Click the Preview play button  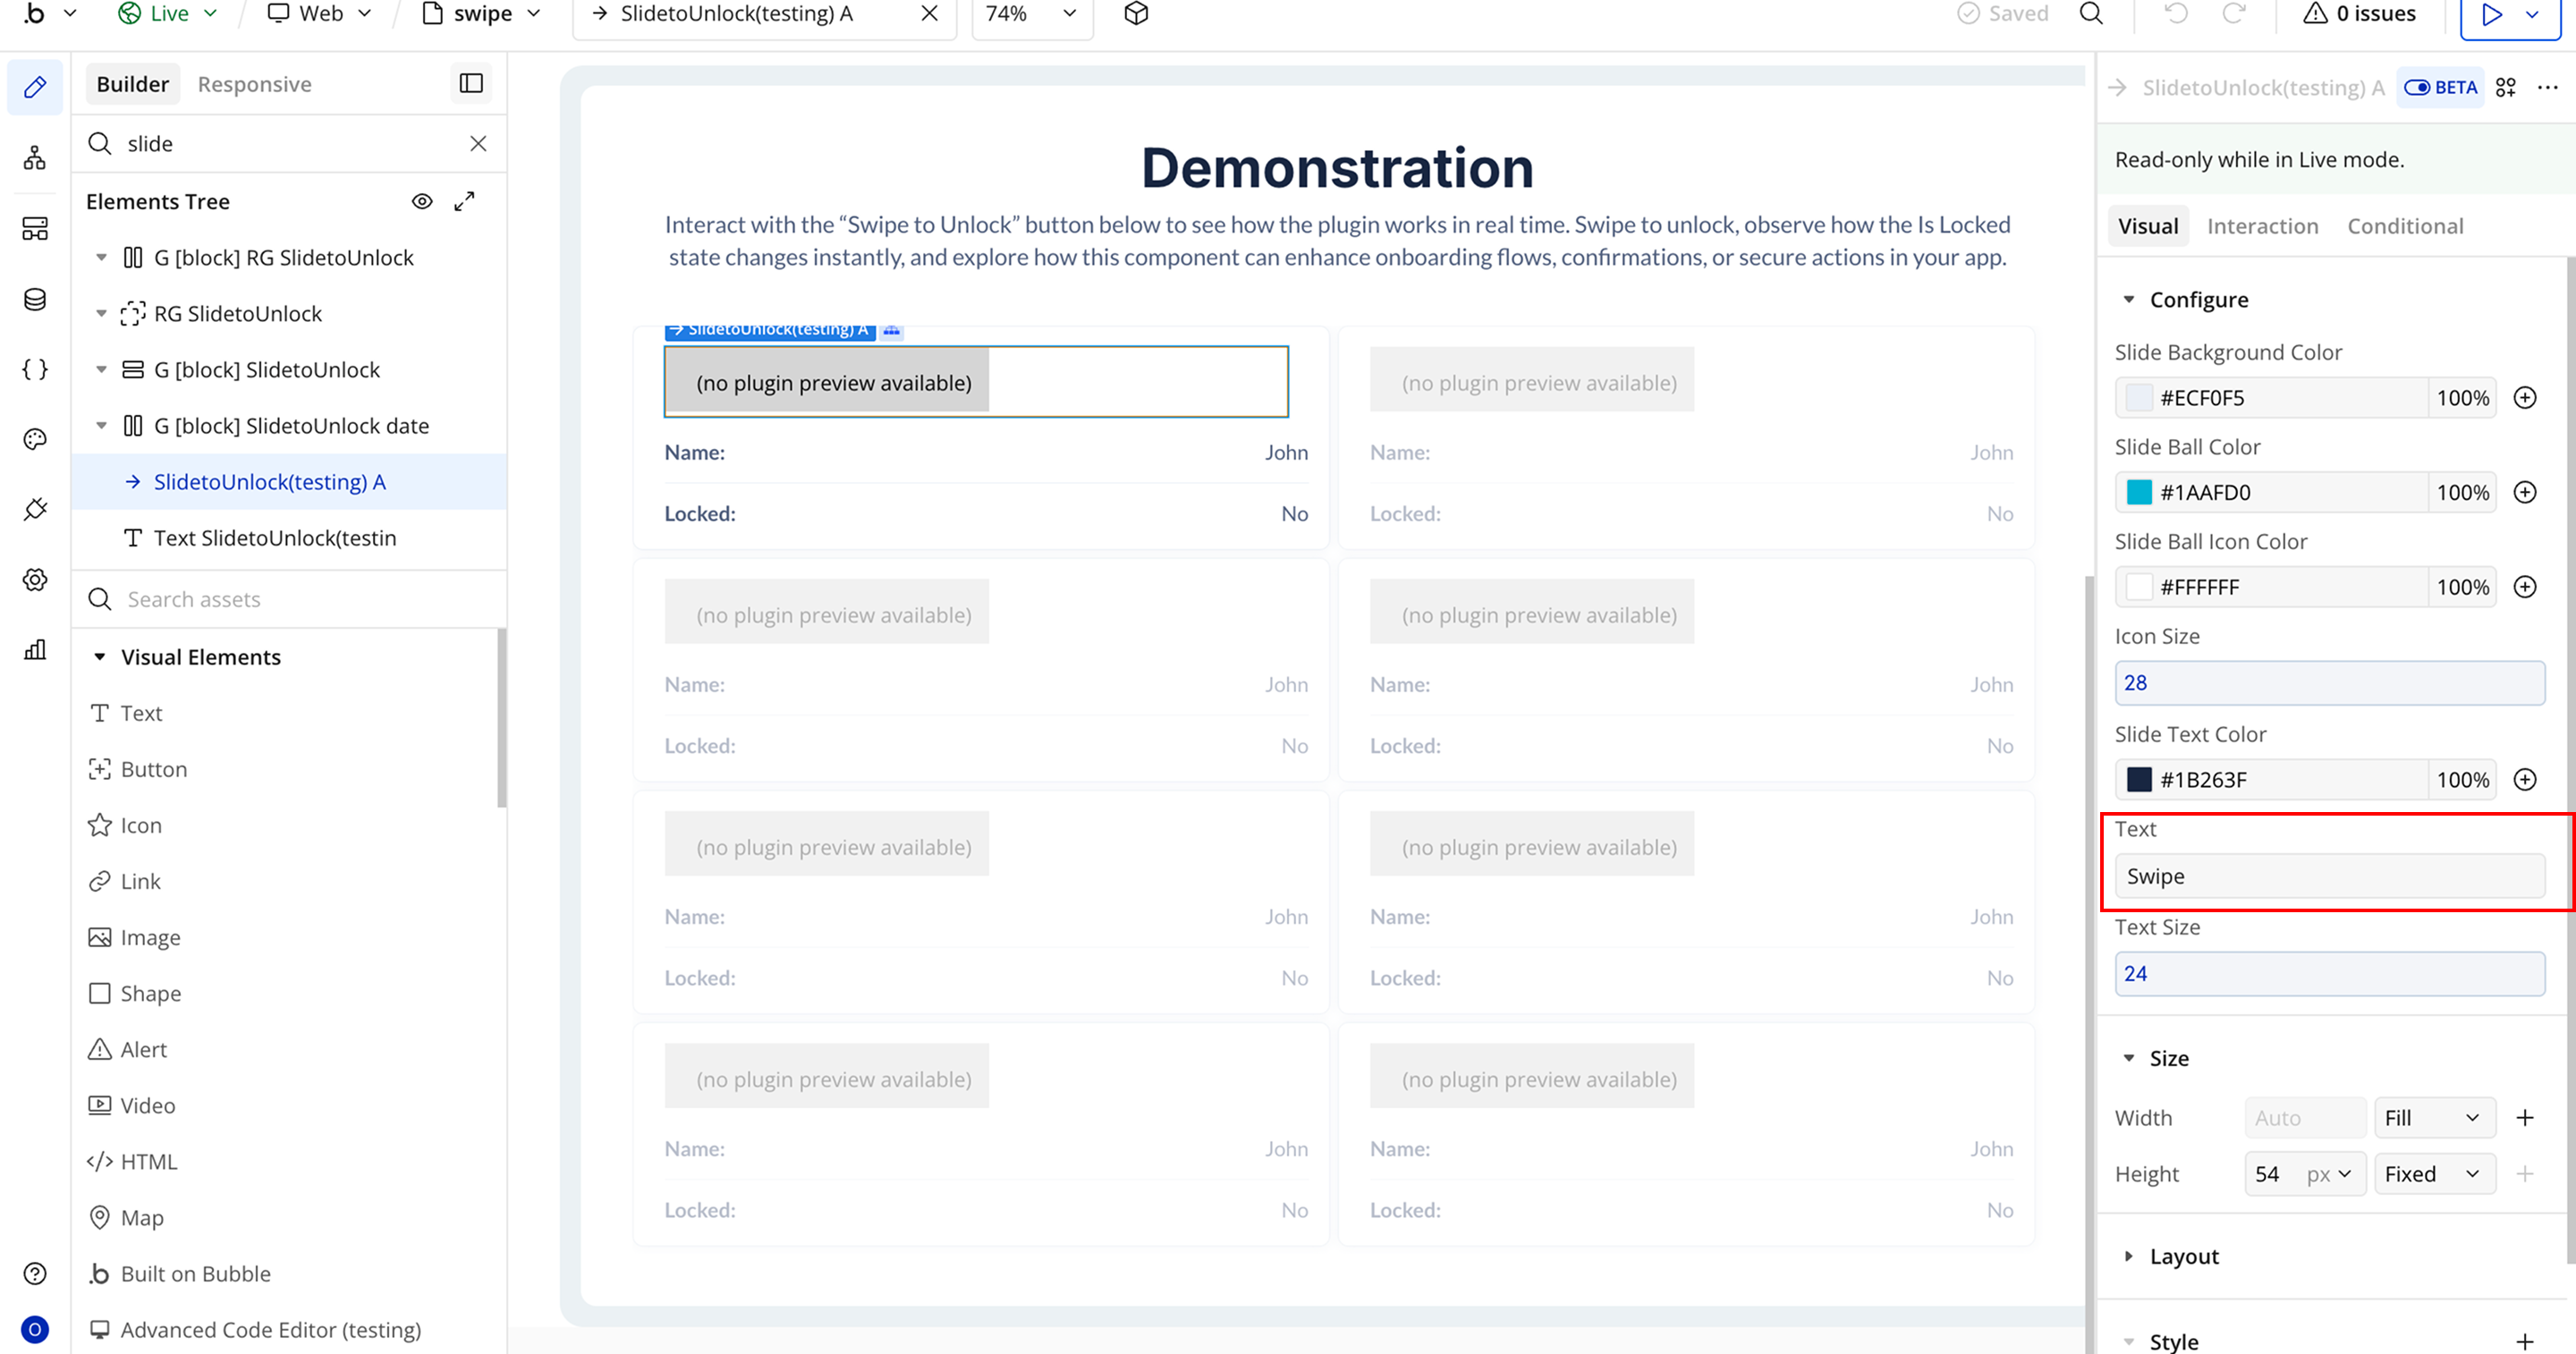pos(2492,14)
